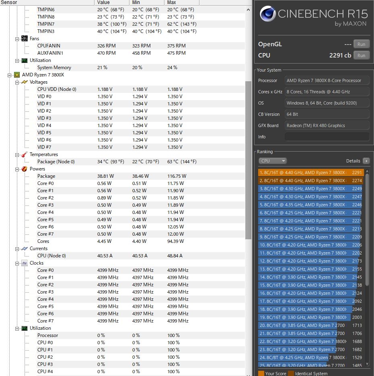374x376 pixels.
Task: Open ranking Details arrow button
Action: pos(366,161)
